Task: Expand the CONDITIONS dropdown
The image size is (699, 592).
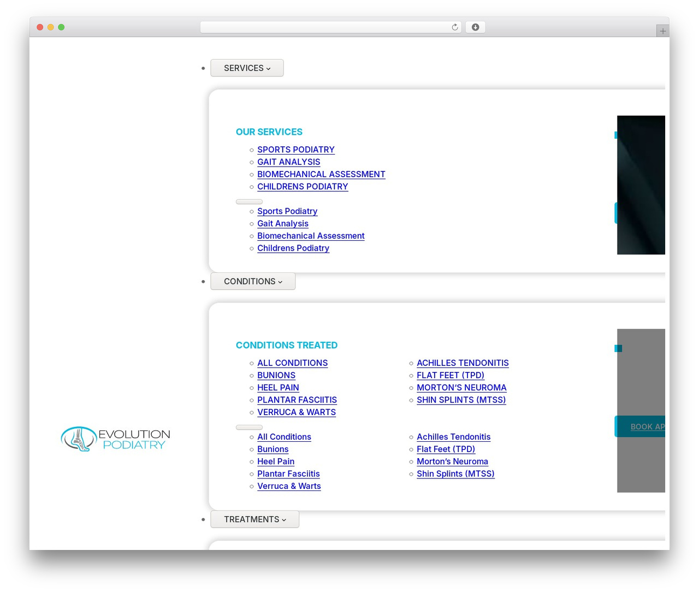Action: [253, 281]
